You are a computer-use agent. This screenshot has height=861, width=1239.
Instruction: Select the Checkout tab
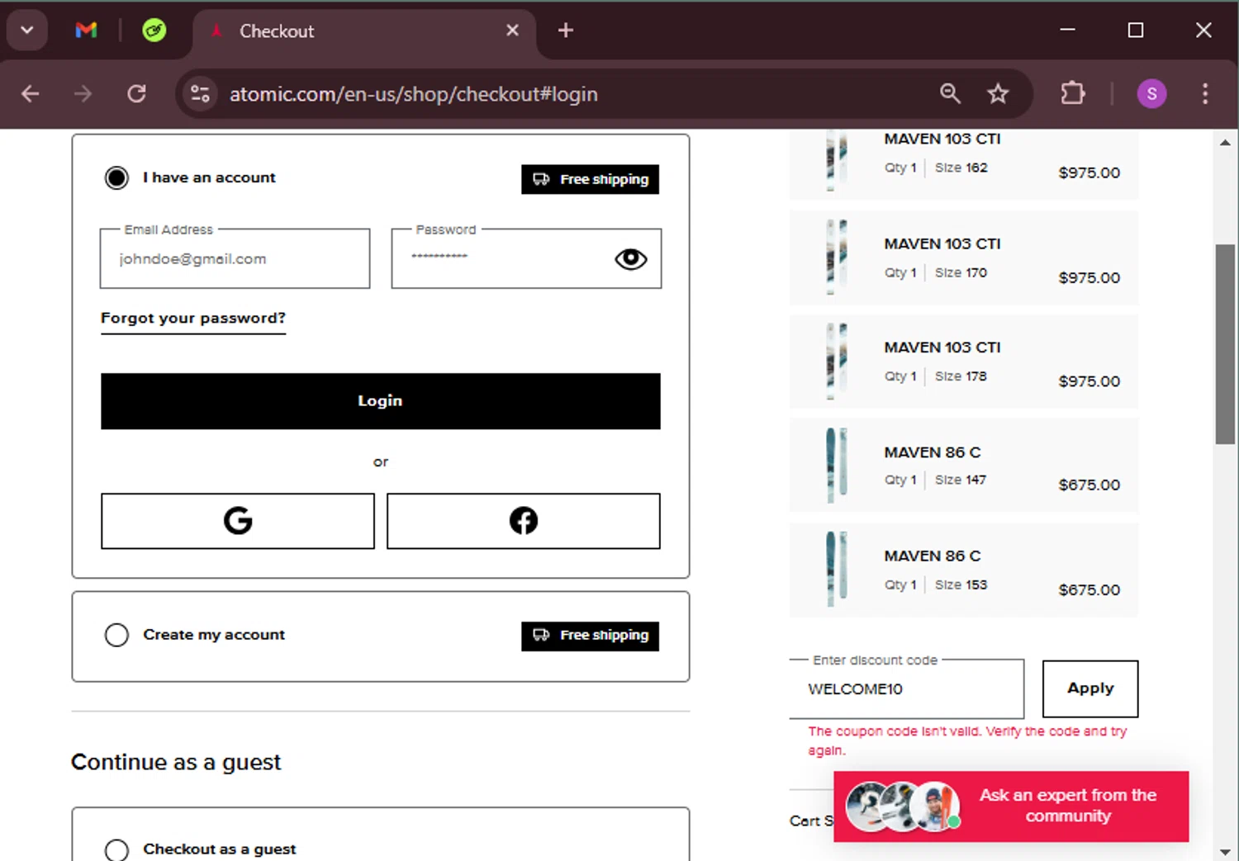[x=363, y=31]
